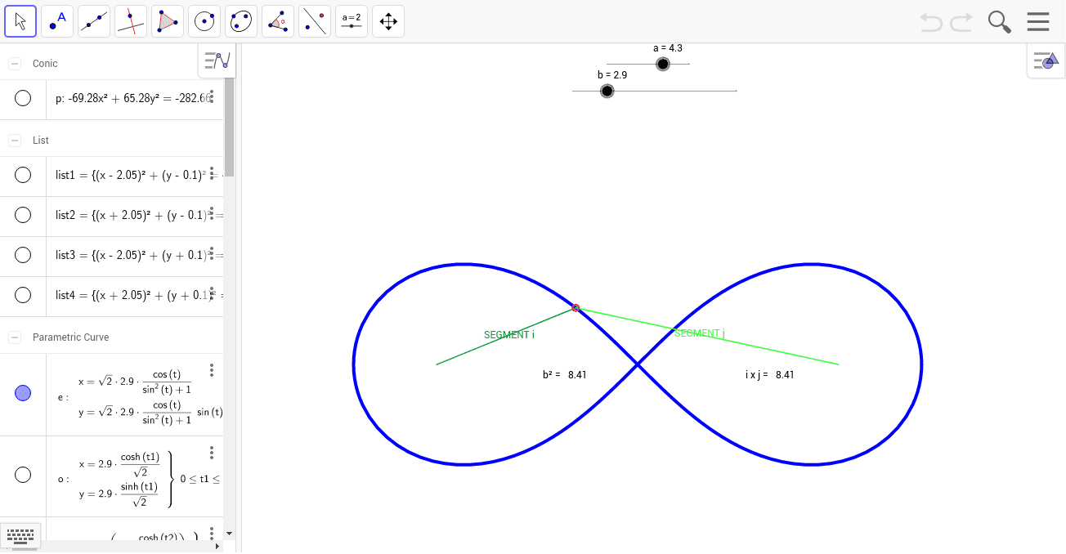The width and height of the screenshot is (1066, 554).
Task: Toggle visibility of list3
Action: click(x=23, y=255)
